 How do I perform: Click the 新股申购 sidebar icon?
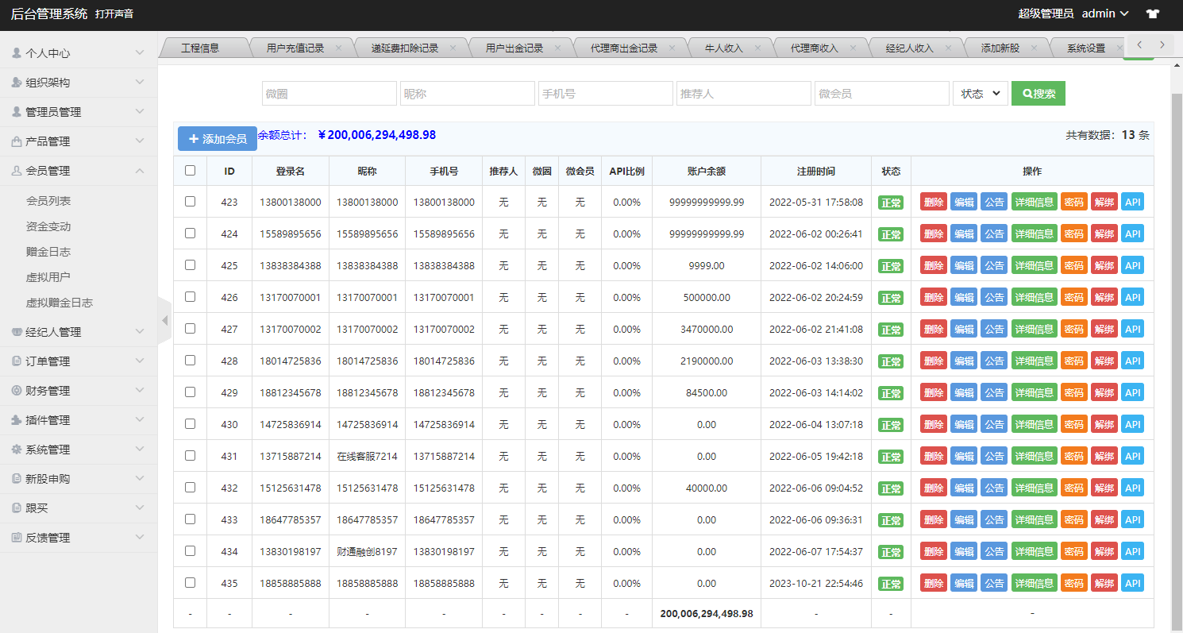click(17, 479)
